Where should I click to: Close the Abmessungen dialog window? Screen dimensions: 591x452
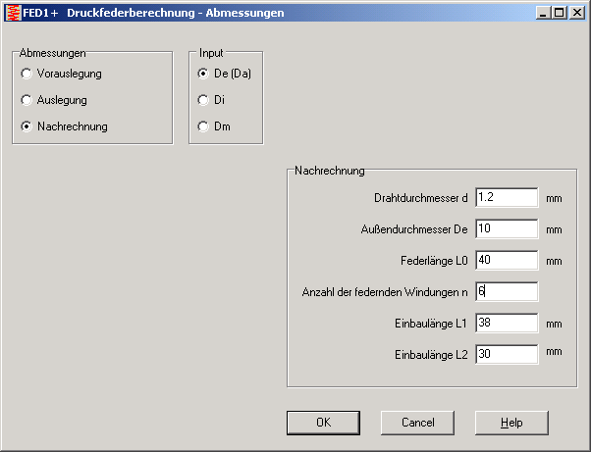click(x=577, y=13)
